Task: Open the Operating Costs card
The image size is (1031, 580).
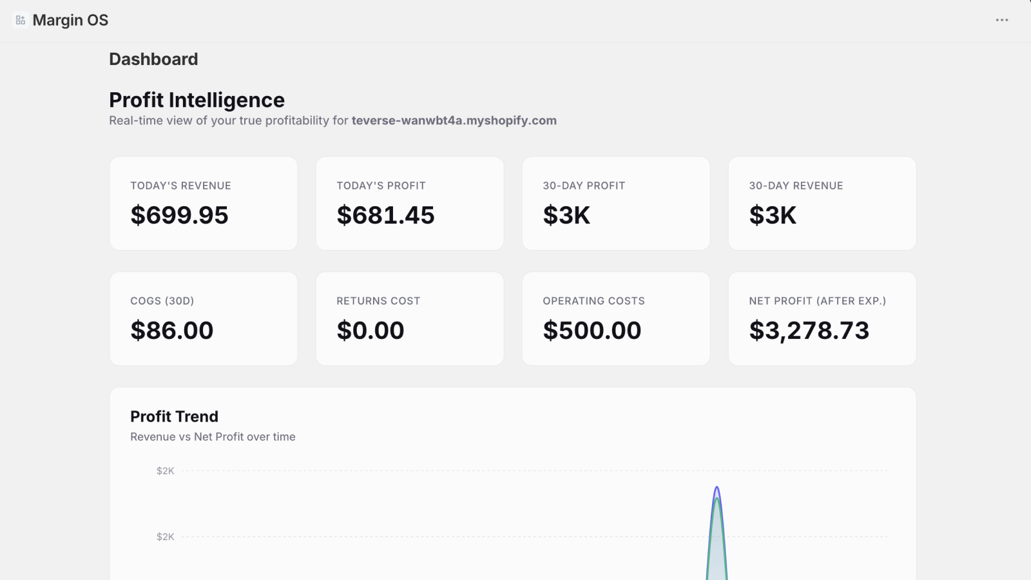Action: [616, 319]
